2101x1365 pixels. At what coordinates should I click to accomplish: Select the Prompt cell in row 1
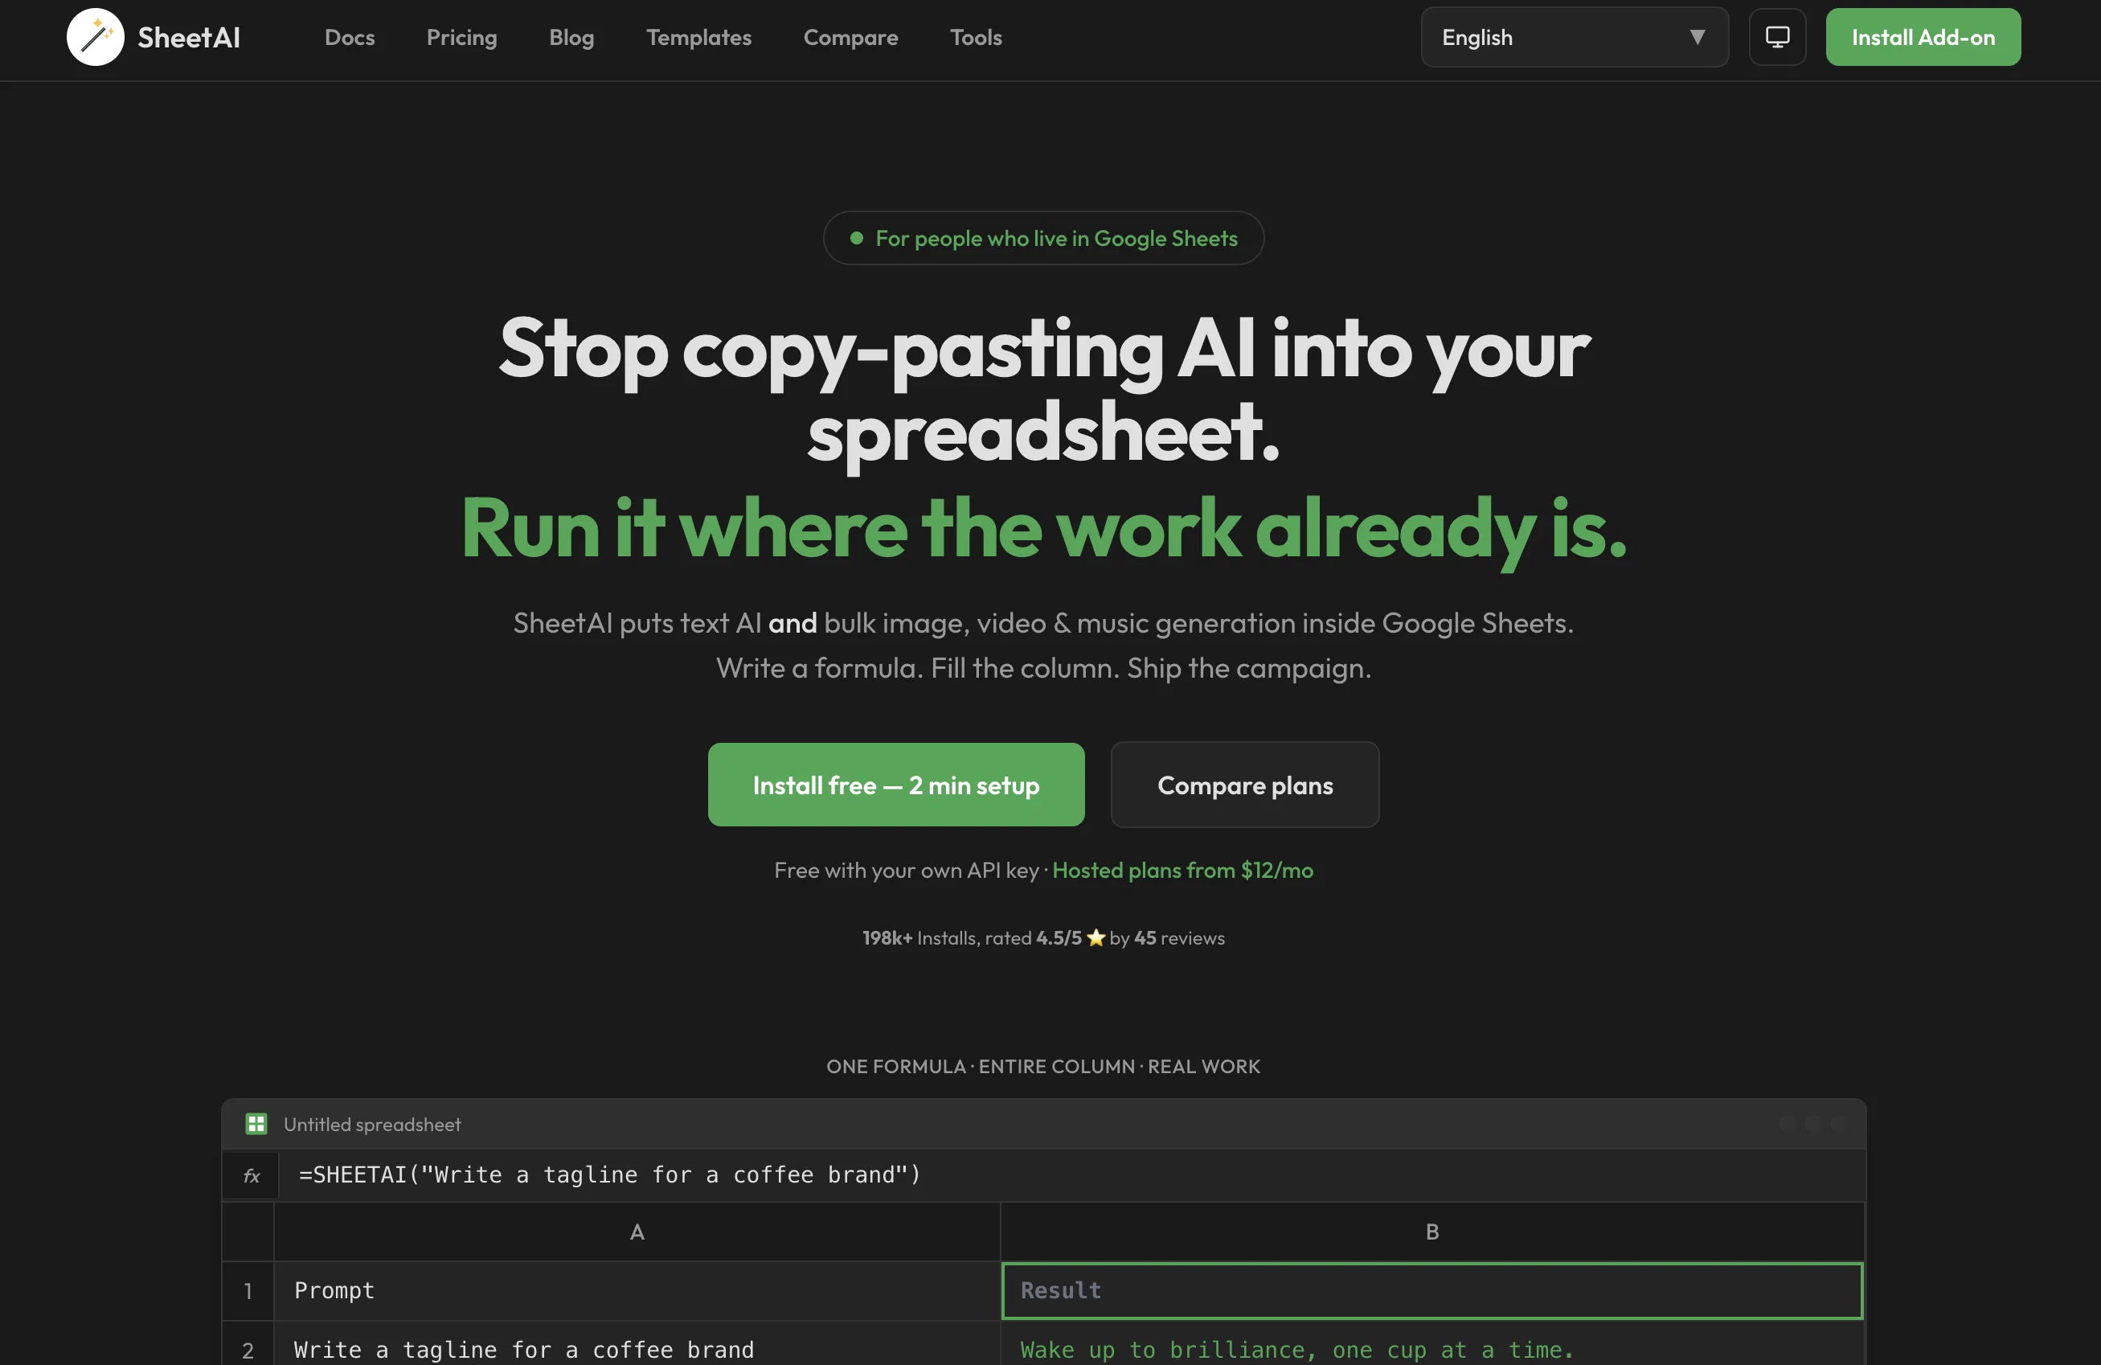coord(637,1290)
